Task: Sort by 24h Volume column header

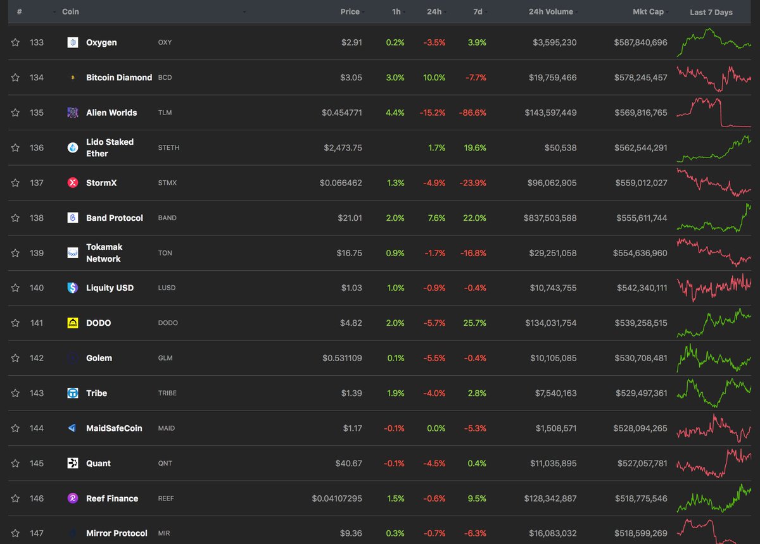Action: point(551,12)
